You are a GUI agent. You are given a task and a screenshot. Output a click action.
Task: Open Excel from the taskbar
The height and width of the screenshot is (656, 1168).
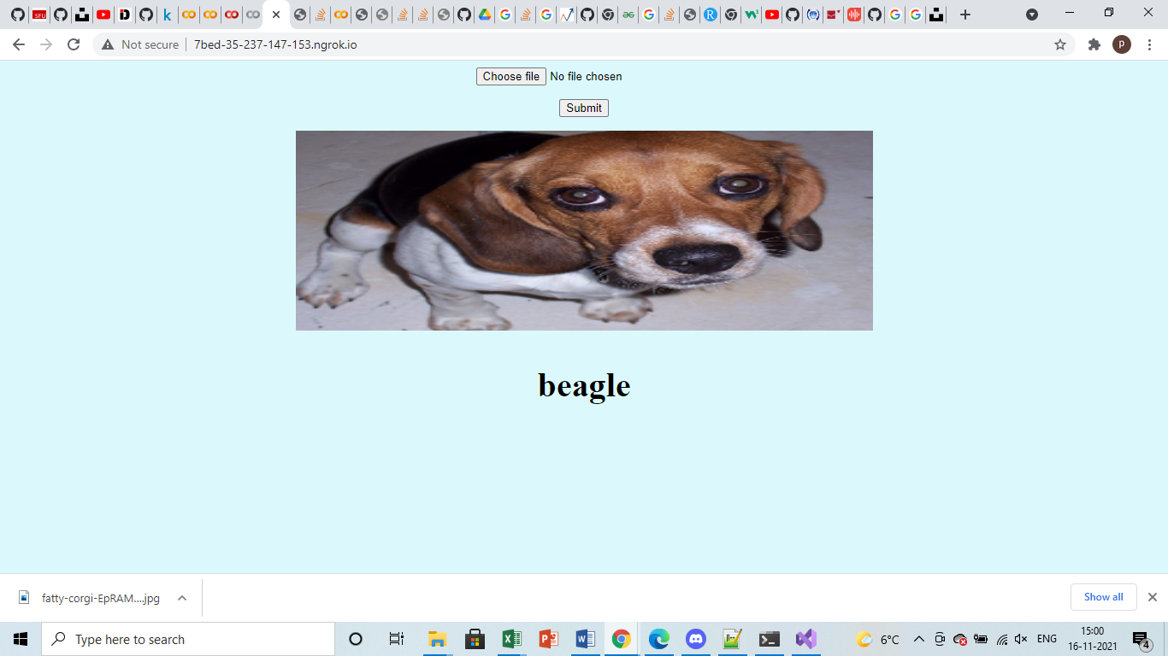pos(511,639)
